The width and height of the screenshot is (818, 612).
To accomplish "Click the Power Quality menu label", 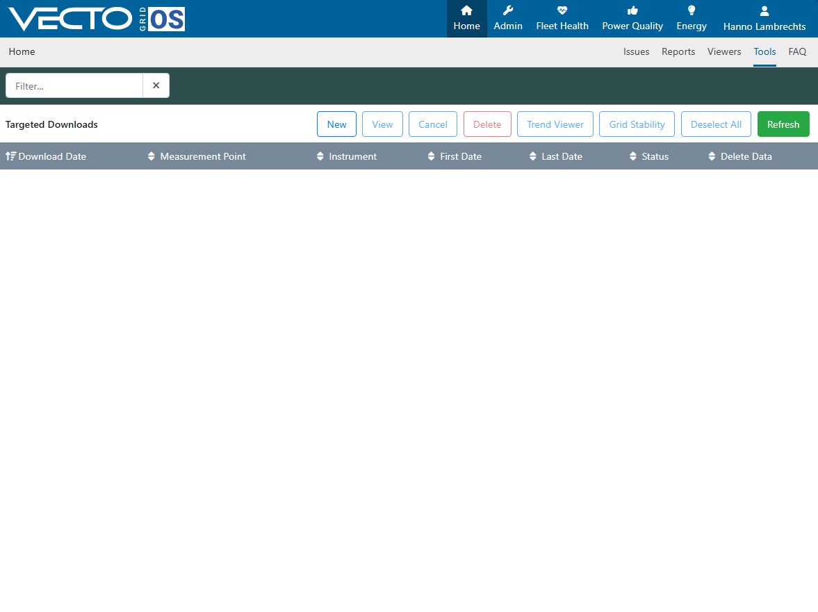I will click(632, 26).
